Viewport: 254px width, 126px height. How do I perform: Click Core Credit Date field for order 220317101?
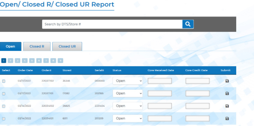tap(197, 93)
